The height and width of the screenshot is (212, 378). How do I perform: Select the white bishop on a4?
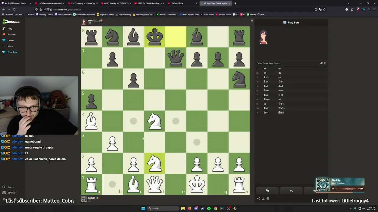coord(91,121)
